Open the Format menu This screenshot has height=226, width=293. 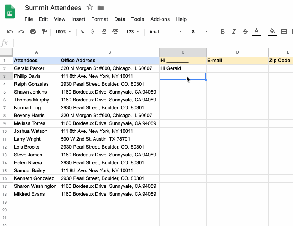click(100, 19)
